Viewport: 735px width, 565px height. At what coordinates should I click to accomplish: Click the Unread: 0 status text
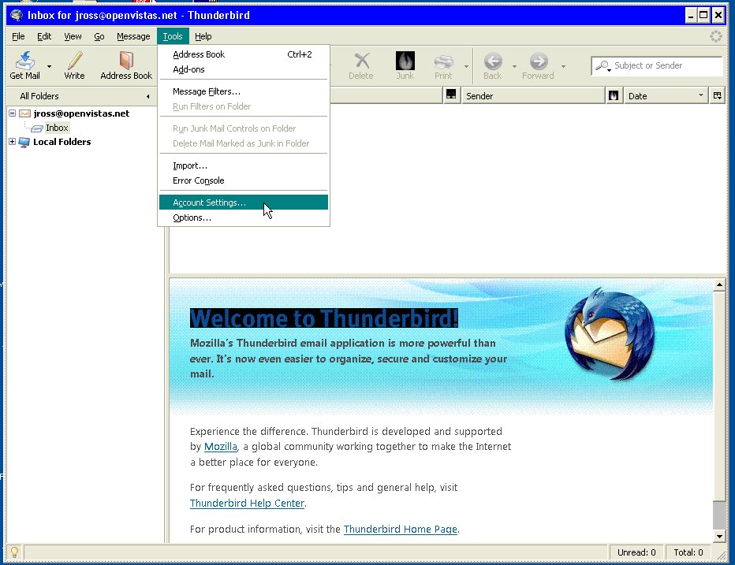tap(636, 552)
